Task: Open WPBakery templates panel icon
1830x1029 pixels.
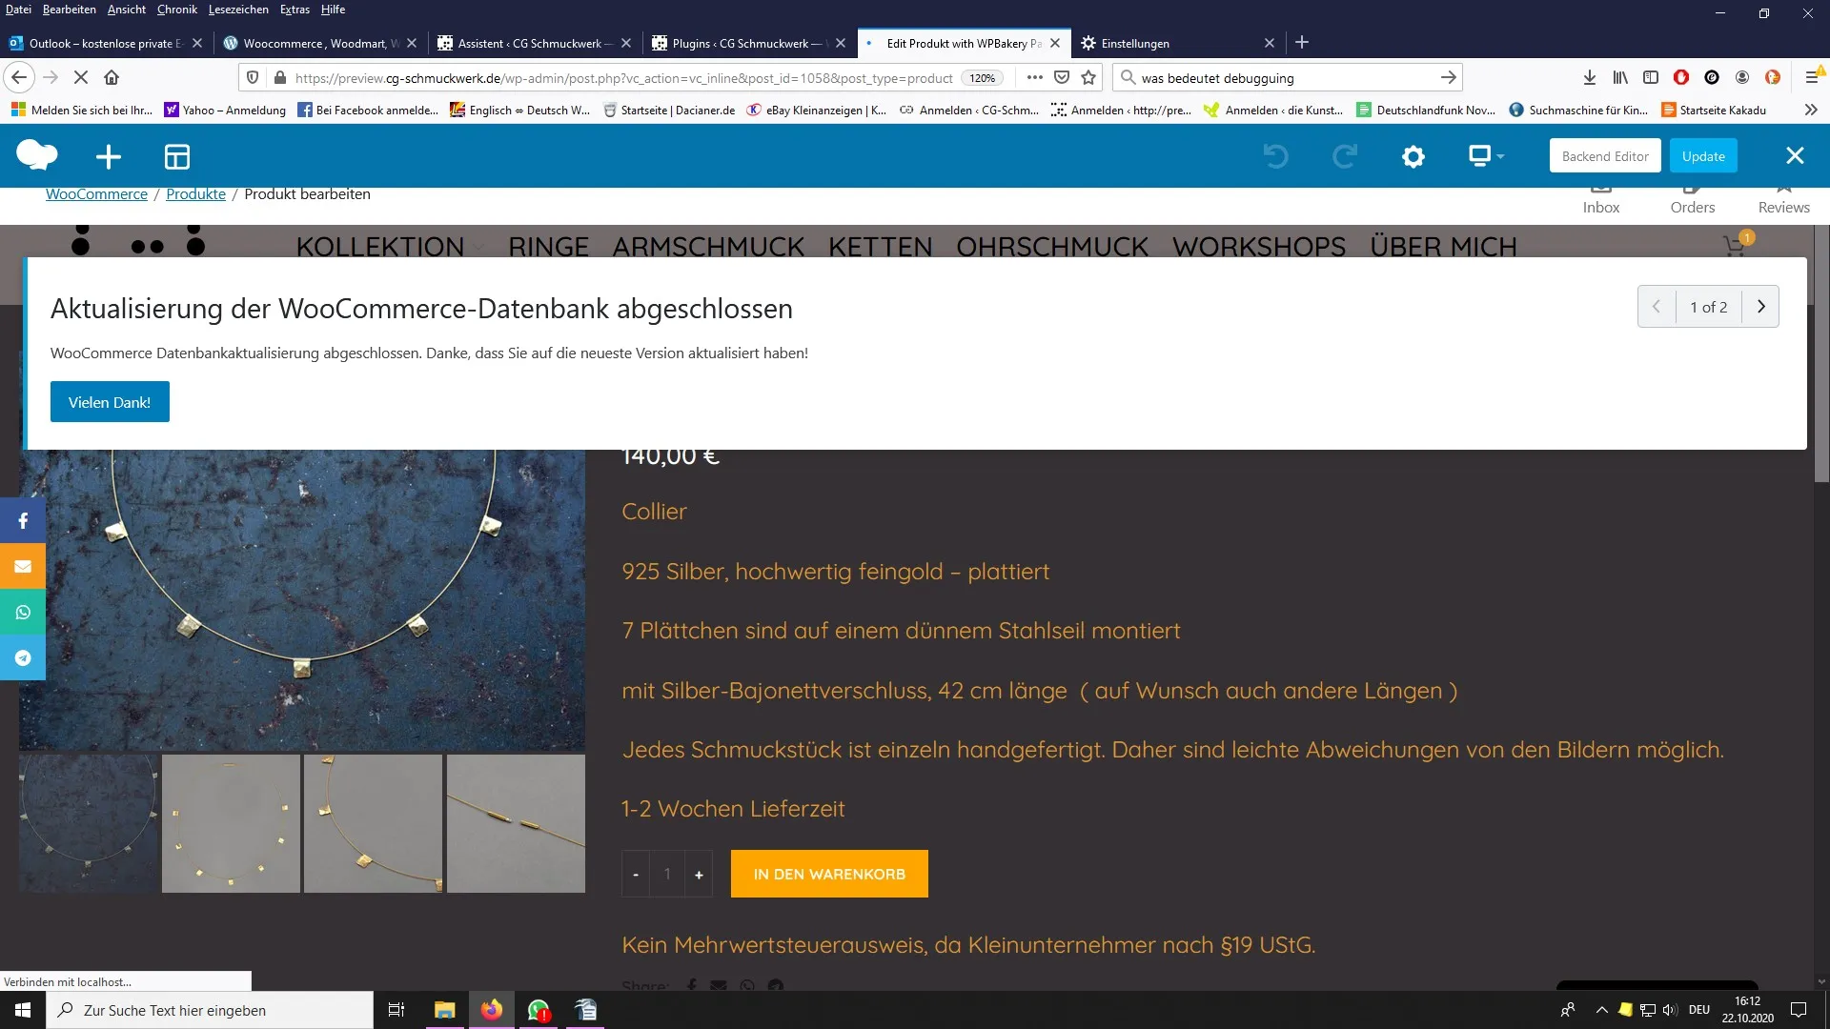Action: tap(177, 156)
